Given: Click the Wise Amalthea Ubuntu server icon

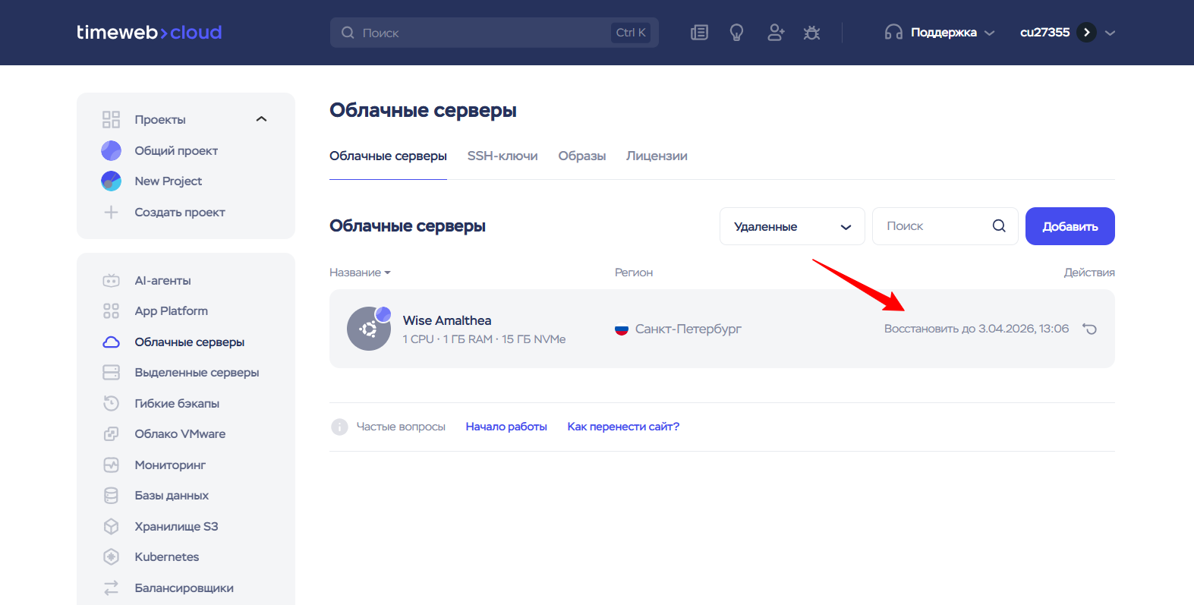Looking at the screenshot, I should pyautogui.click(x=369, y=329).
